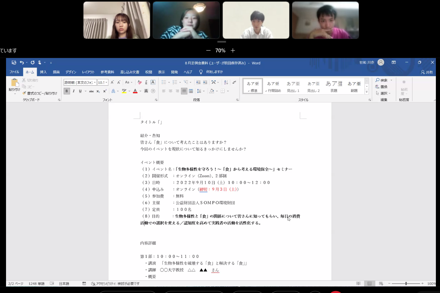Click the user account avatar icon in title bar
This screenshot has height=293, width=440.
click(x=381, y=62)
